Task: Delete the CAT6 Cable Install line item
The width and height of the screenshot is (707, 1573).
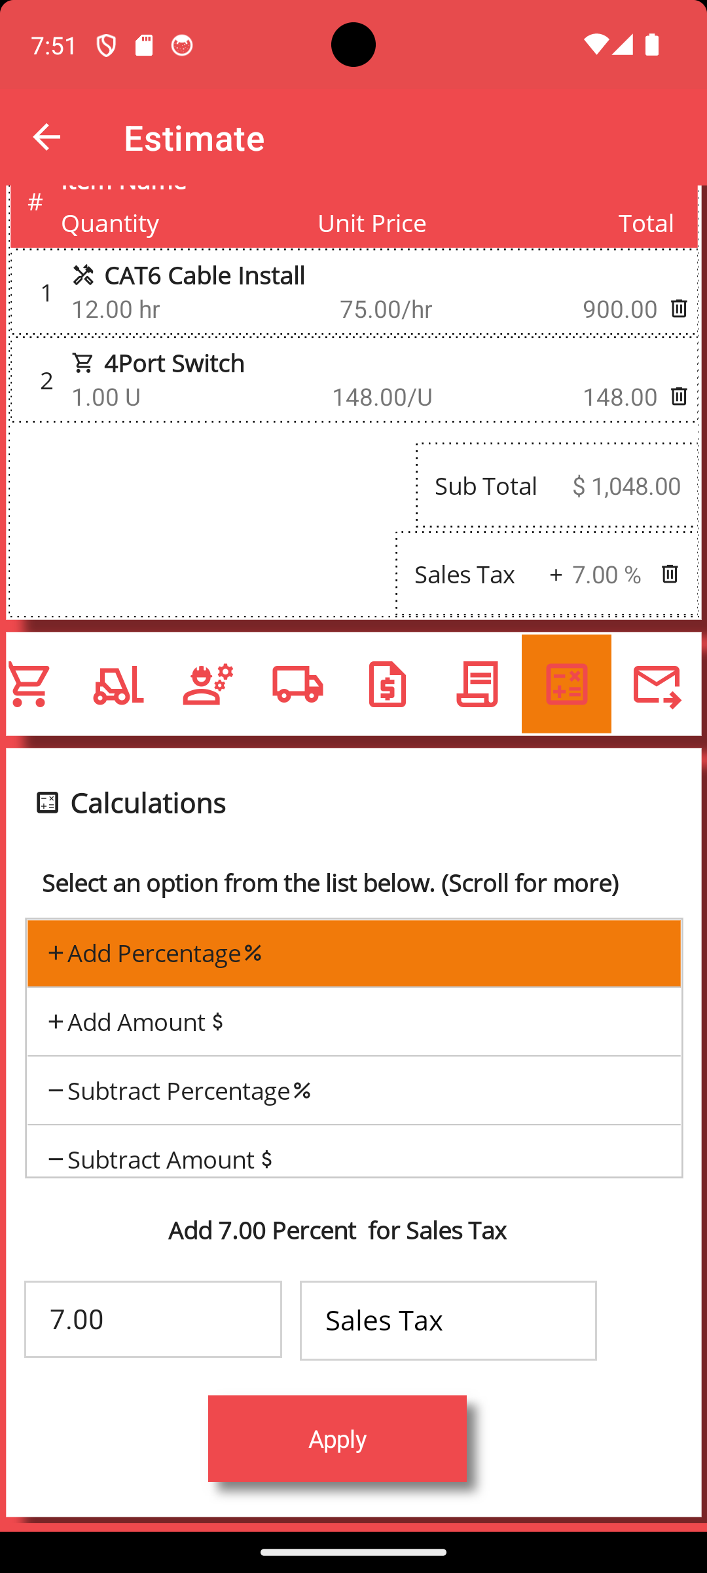Action: tap(679, 309)
